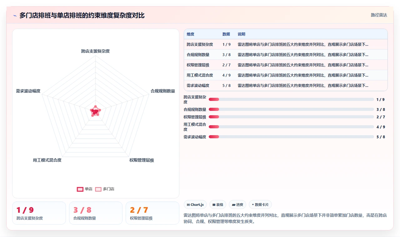
Task: Click the 4 / 9 value in the table
Action: (227, 75)
